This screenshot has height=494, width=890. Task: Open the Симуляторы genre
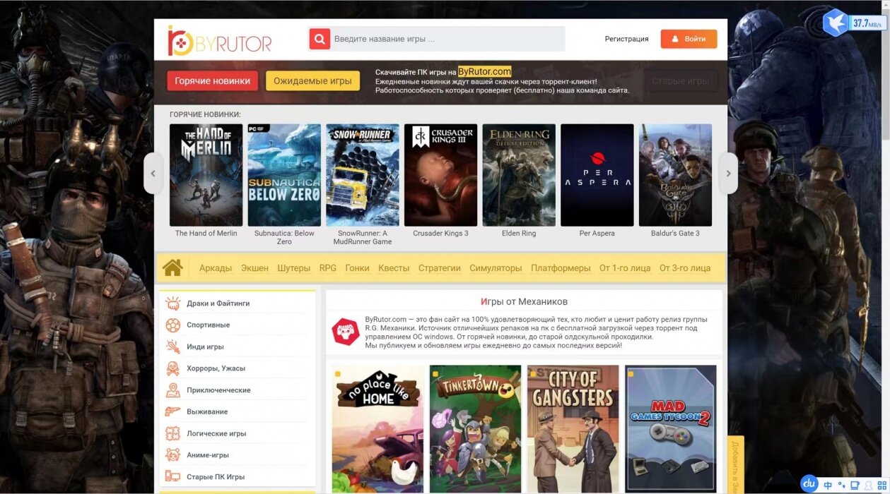pos(496,268)
